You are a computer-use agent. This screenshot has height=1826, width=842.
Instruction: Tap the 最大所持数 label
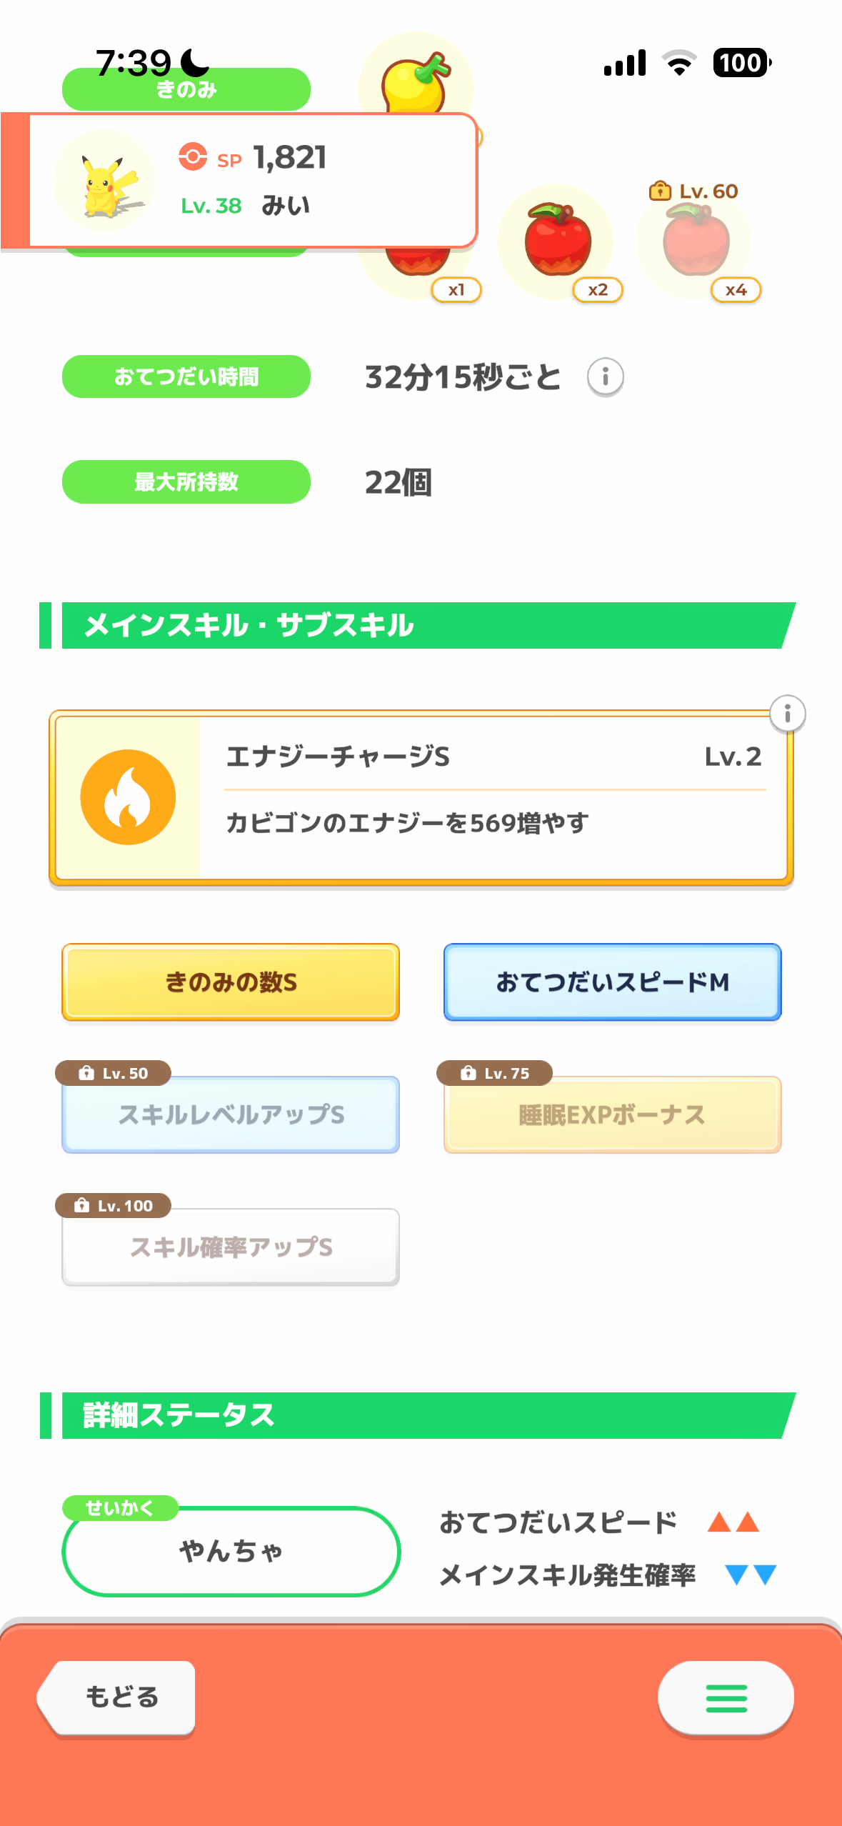pyautogui.click(x=186, y=482)
